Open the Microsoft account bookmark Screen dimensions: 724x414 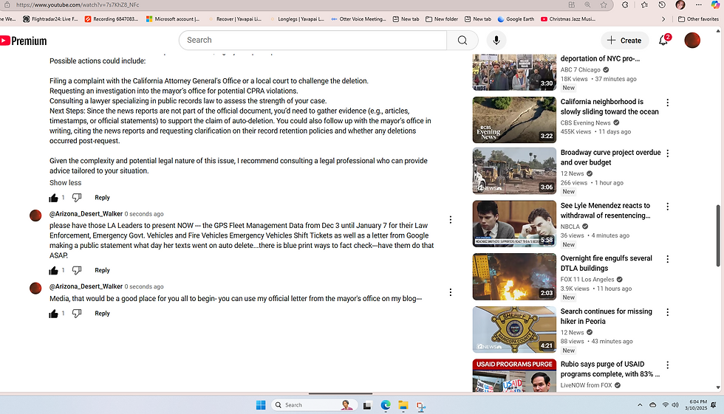pos(173,19)
